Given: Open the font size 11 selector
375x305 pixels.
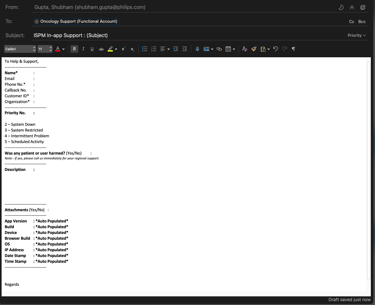Looking at the screenshot, I should point(45,49).
